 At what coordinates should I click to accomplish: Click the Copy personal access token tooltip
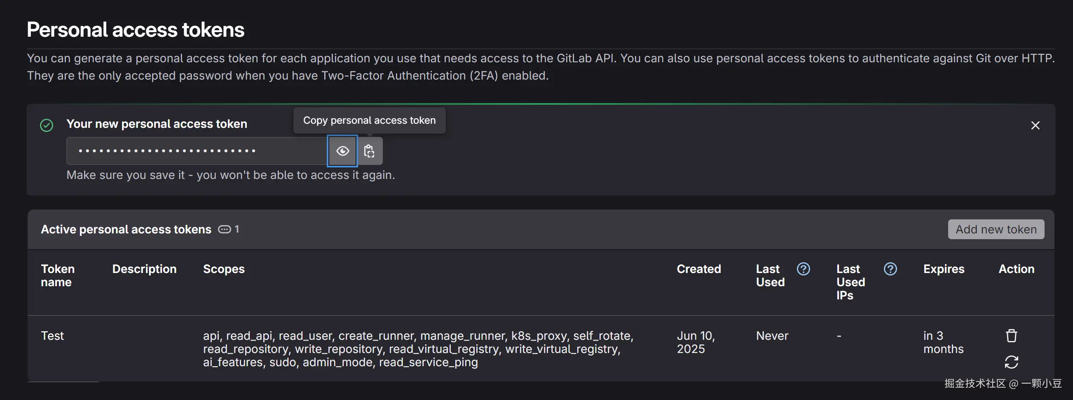[369, 120]
